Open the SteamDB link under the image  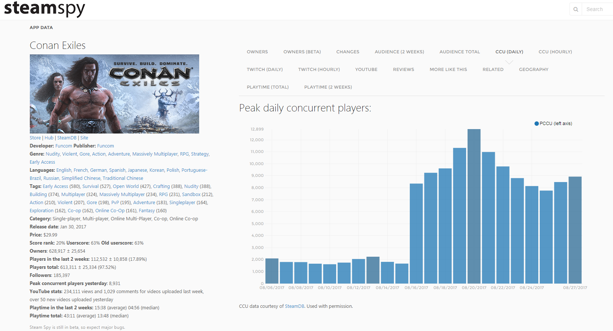(67, 138)
